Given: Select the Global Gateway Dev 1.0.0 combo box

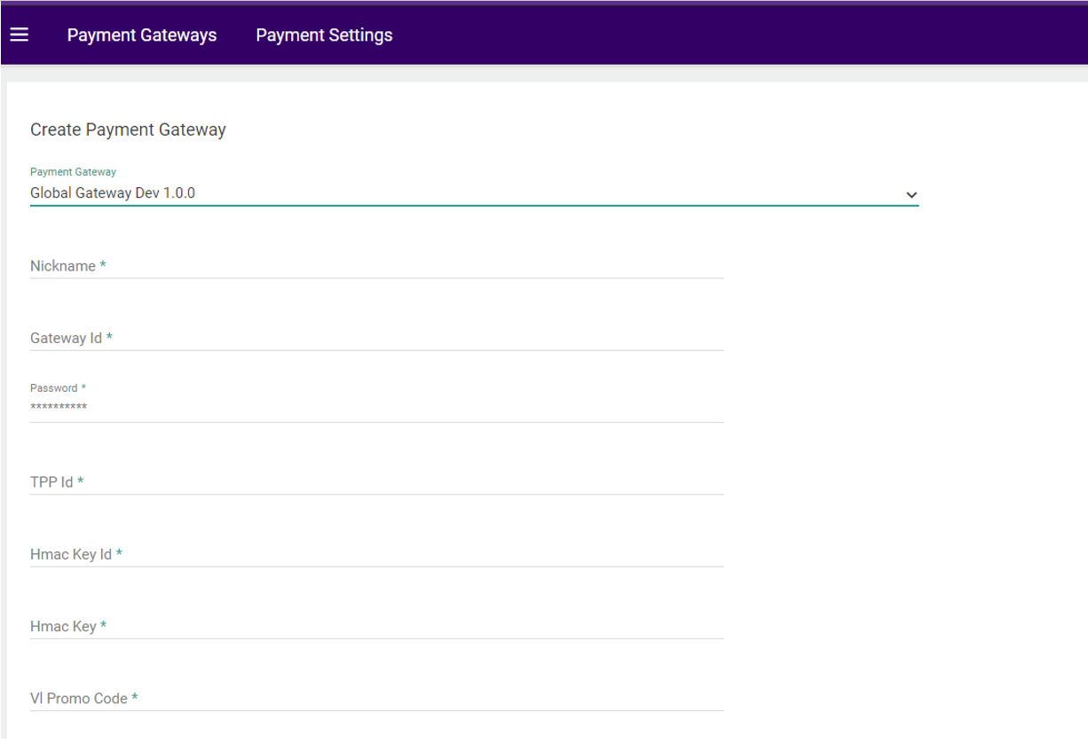Looking at the screenshot, I should tap(444, 192).
